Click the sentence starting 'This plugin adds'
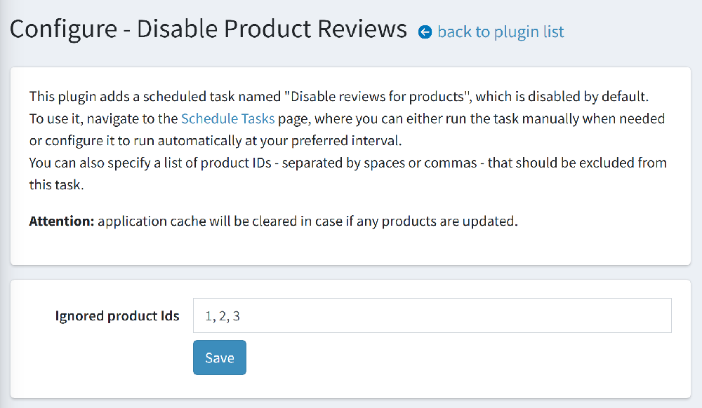 point(339,97)
